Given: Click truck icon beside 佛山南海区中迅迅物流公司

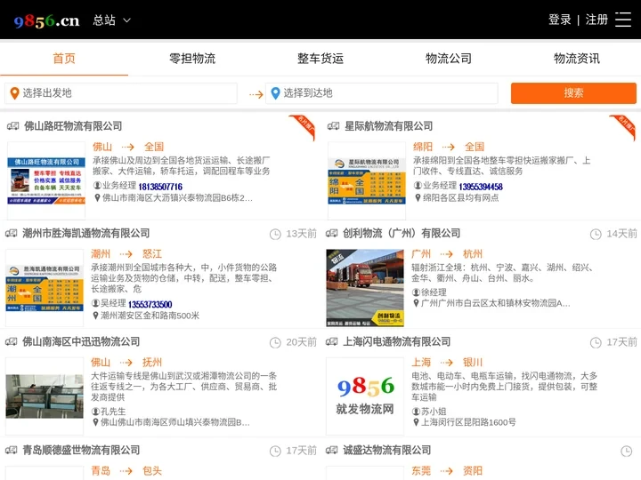Looking at the screenshot, I should [x=11, y=341].
